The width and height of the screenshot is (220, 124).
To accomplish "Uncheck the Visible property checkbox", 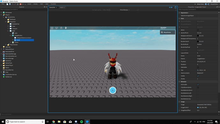I will [198, 76].
